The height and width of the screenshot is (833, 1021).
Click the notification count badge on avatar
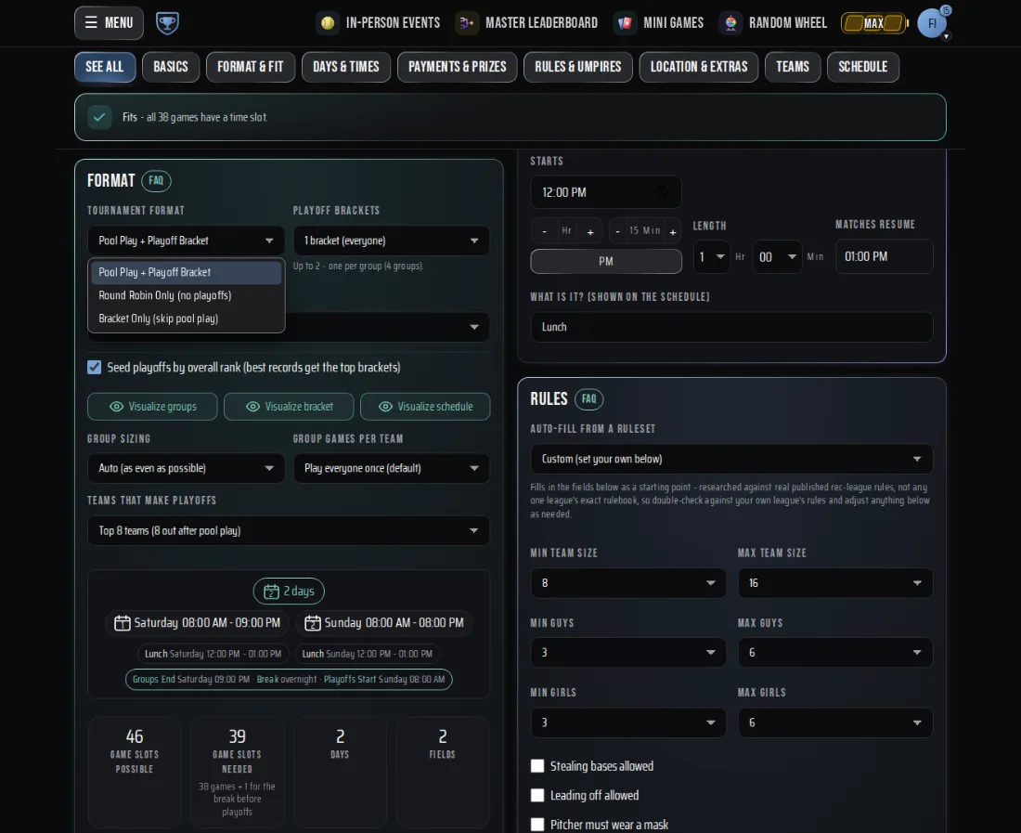(946, 10)
